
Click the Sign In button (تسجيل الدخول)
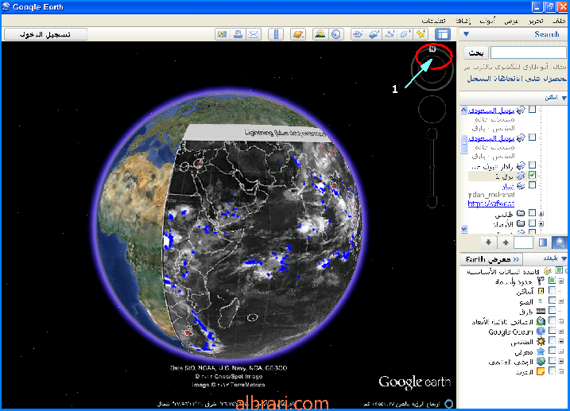[45, 34]
